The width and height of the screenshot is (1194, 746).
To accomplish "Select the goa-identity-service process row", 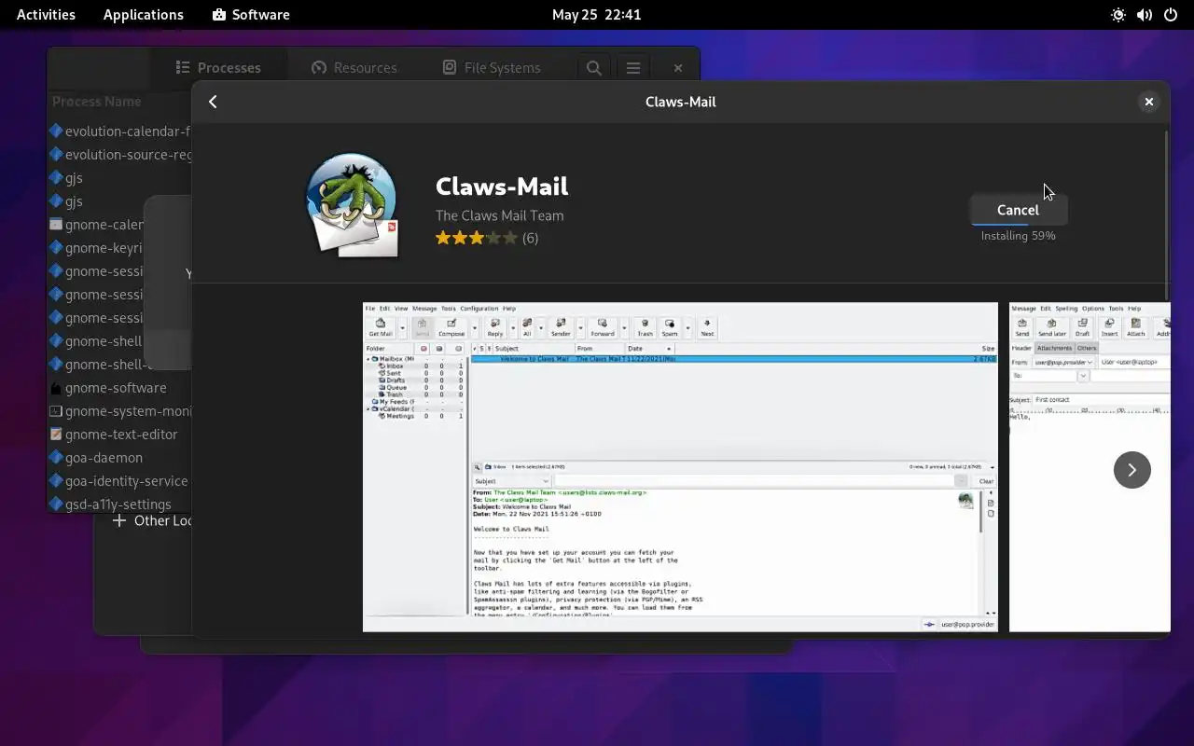I will (x=119, y=481).
